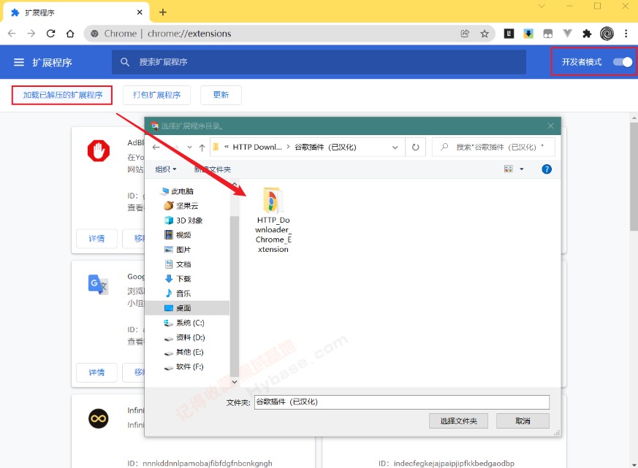Click 打包扩展程序 button
The width and height of the screenshot is (638, 468).
click(156, 95)
